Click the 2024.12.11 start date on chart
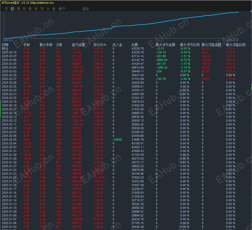 [8, 40]
